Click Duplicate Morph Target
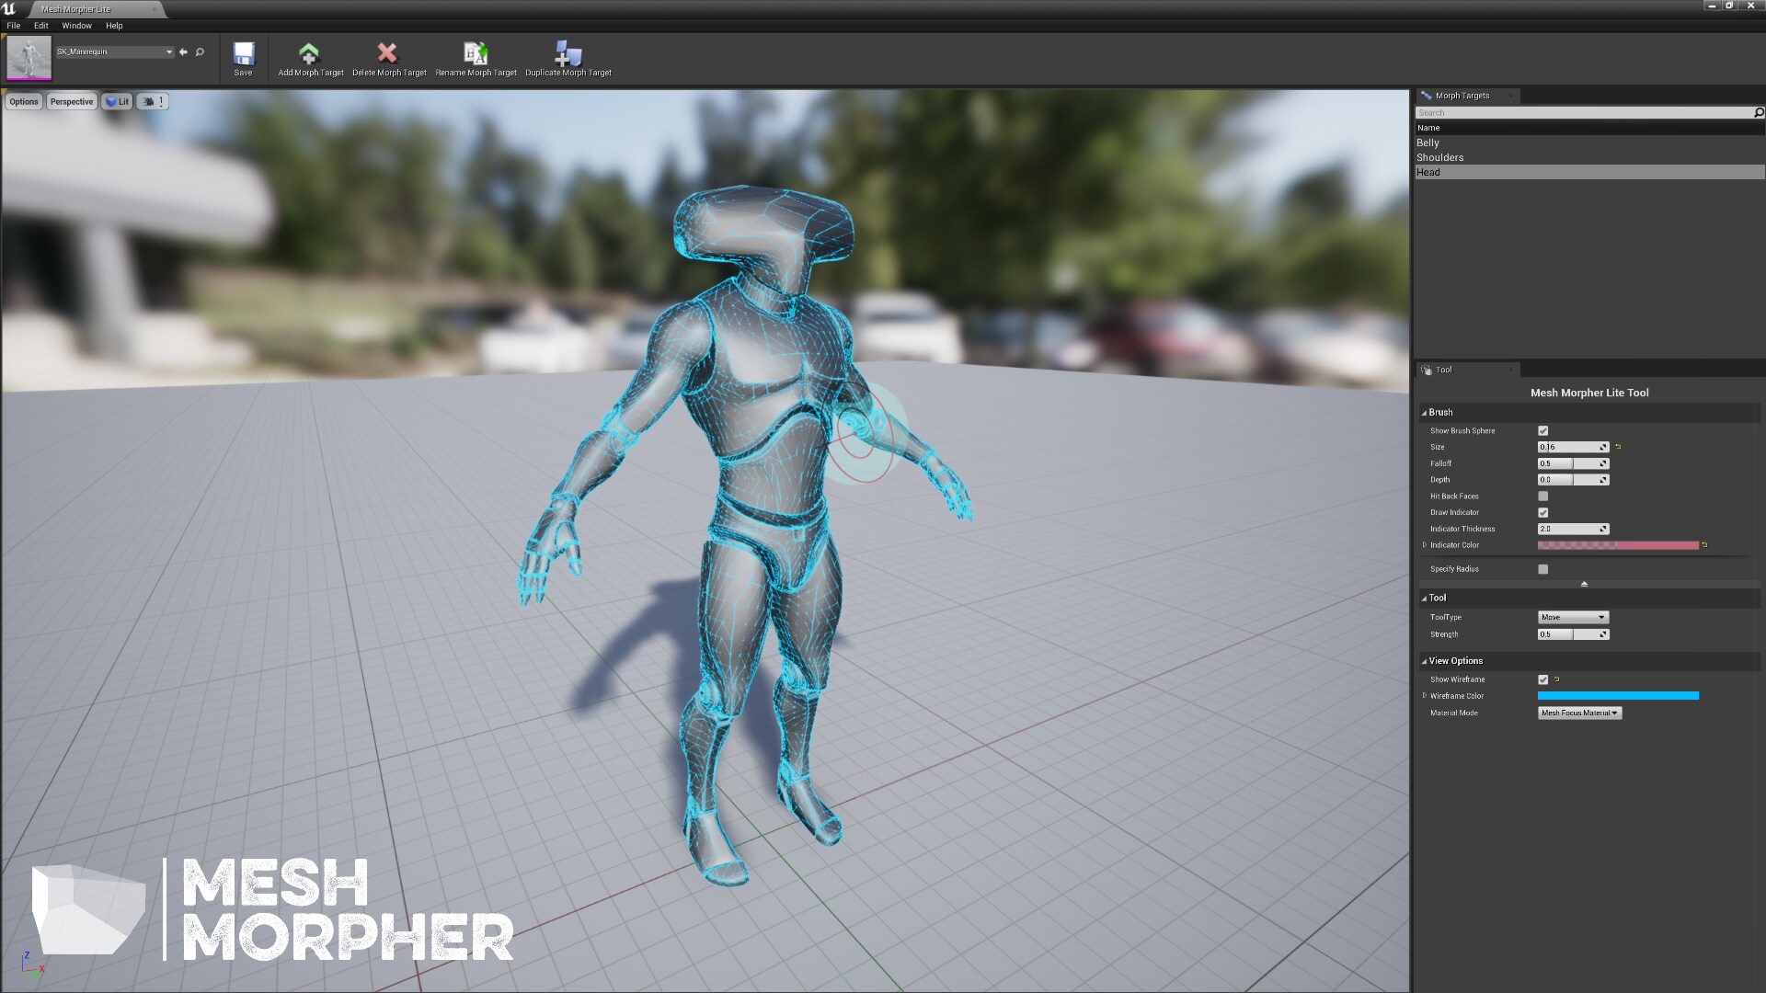The height and width of the screenshot is (993, 1766). [x=567, y=55]
